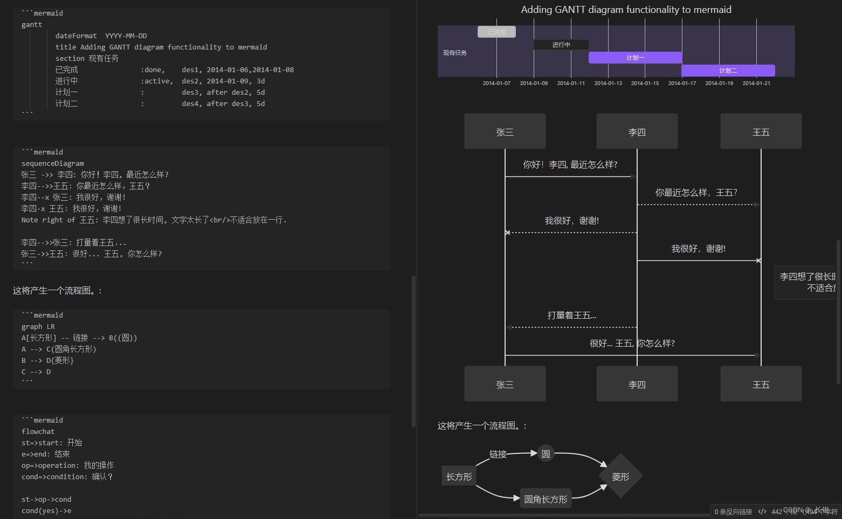Place cursor on the des4, after des3 line
842x519 pixels.
click(160, 104)
